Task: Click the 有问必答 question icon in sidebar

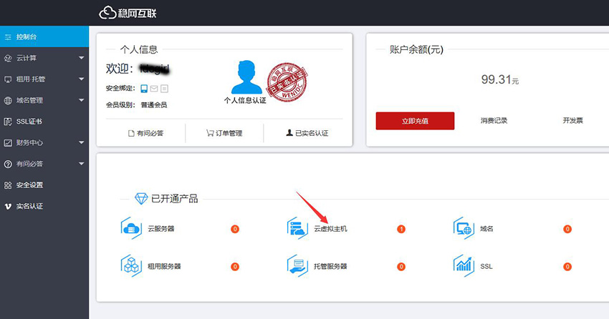Action: (8, 164)
